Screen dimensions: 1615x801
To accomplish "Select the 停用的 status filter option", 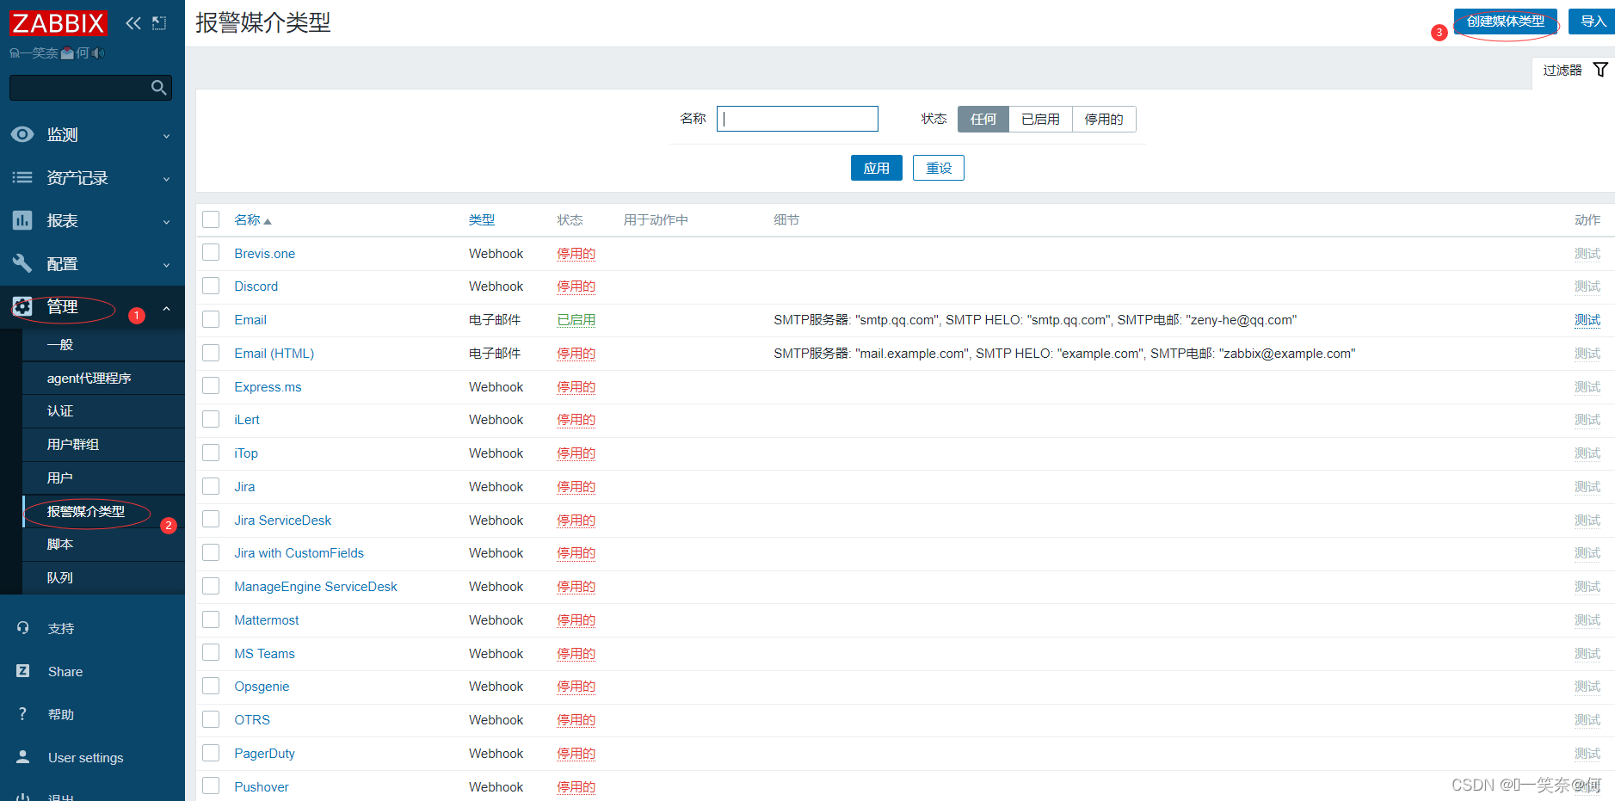I will click(x=1104, y=119).
